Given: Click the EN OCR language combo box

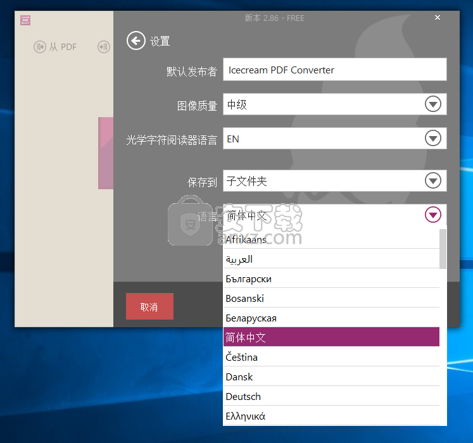Looking at the screenshot, I should pyautogui.click(x=334, y=139).
